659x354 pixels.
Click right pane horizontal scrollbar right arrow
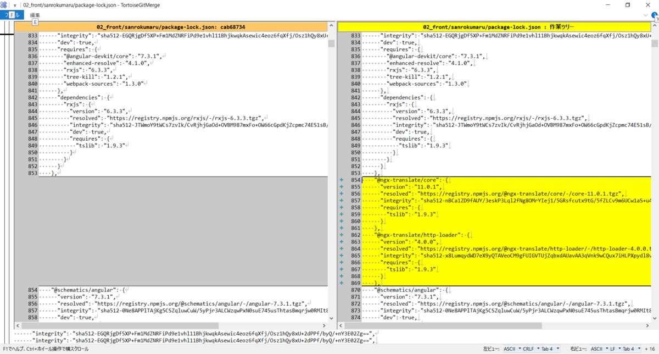tap(646, 324)
